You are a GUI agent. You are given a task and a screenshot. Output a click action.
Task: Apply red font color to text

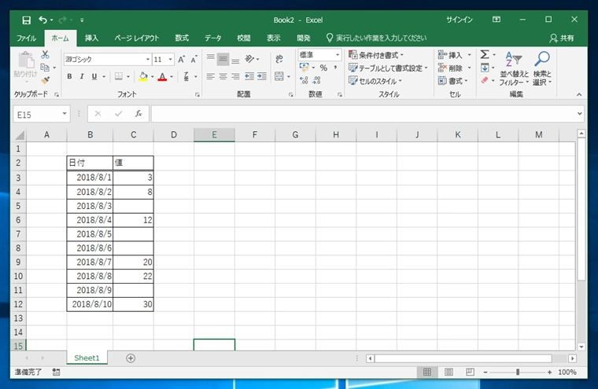pyautogui.click(x=162, y=76)
